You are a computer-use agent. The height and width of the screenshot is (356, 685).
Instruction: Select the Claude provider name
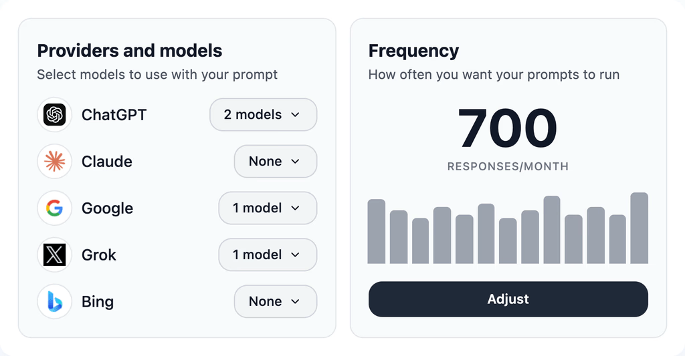(x=107, y=162)
